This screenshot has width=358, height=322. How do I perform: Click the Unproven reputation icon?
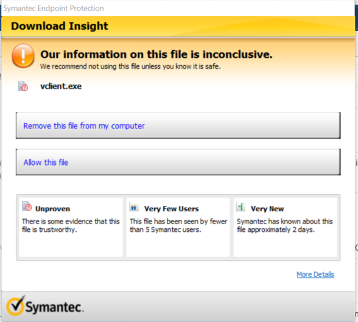(27, 206)
